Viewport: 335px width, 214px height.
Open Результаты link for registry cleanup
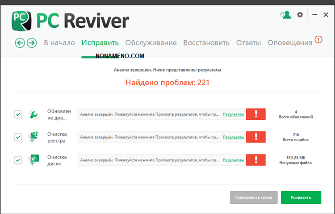(x=234, y=137)
